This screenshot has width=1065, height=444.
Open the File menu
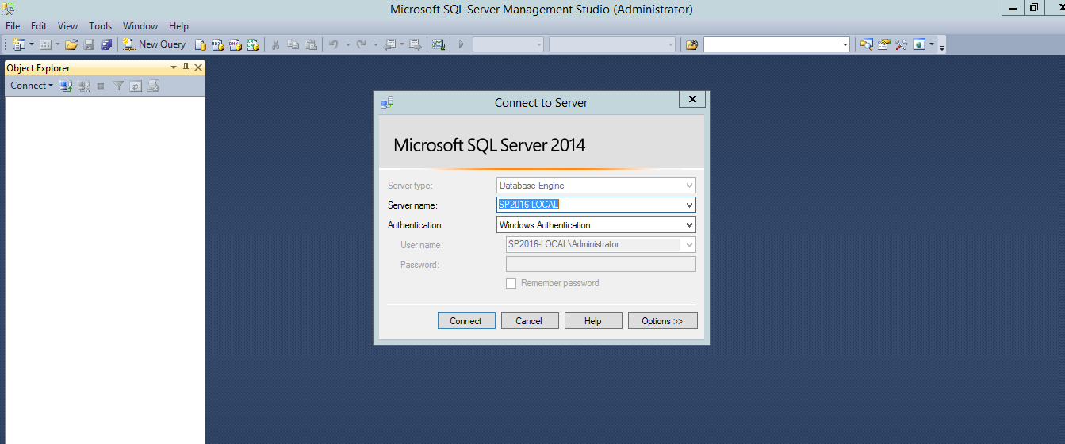coord(13,26)
